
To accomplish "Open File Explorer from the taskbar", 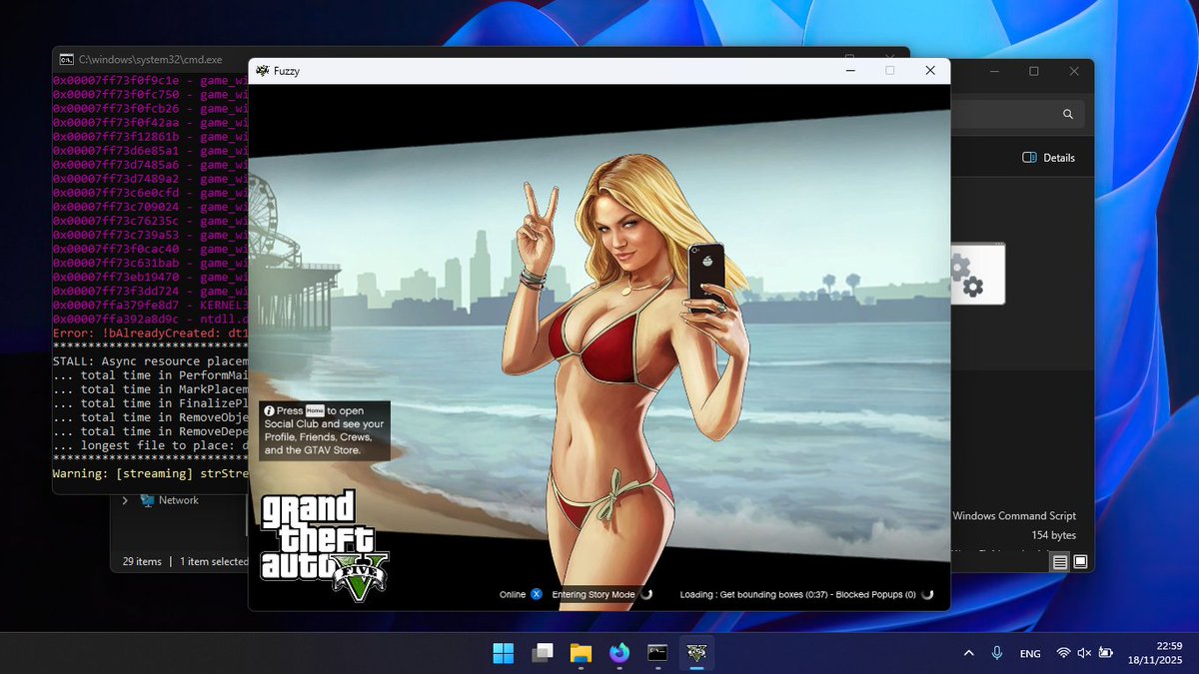I will coord(581,653).
